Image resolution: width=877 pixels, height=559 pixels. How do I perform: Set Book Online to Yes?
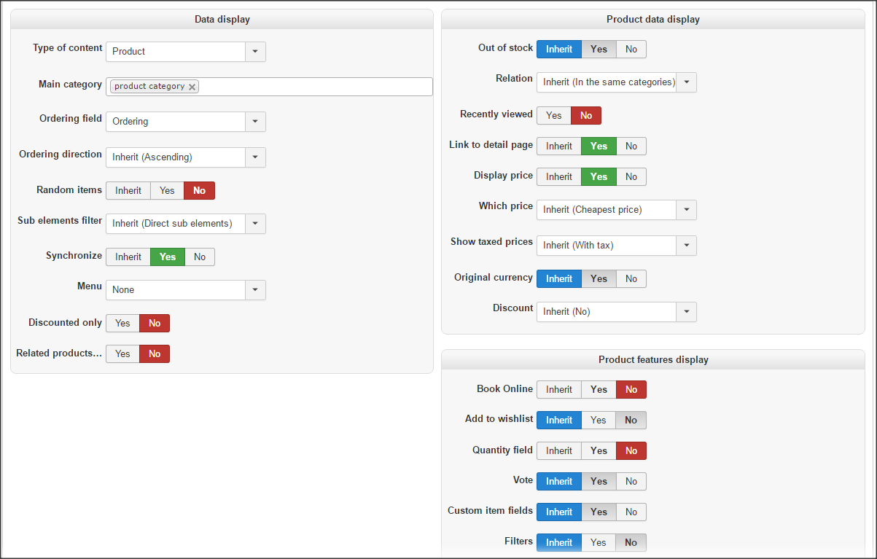pyautogui.click(x=599, y=390)
